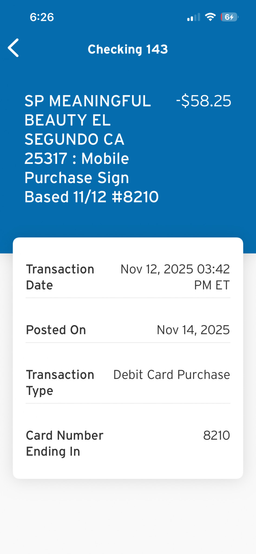
Task: Select the 8210 card number value
Action: pos(216,436)
